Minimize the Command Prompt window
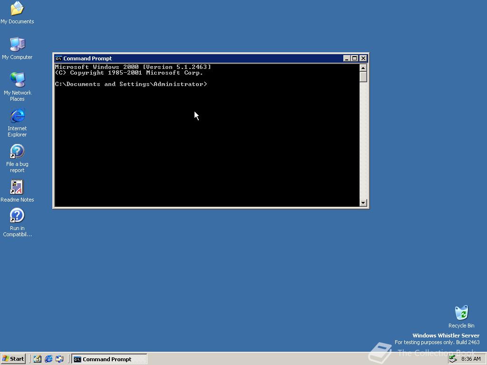This screenshot has height=365, width=487. coord(347,58)
